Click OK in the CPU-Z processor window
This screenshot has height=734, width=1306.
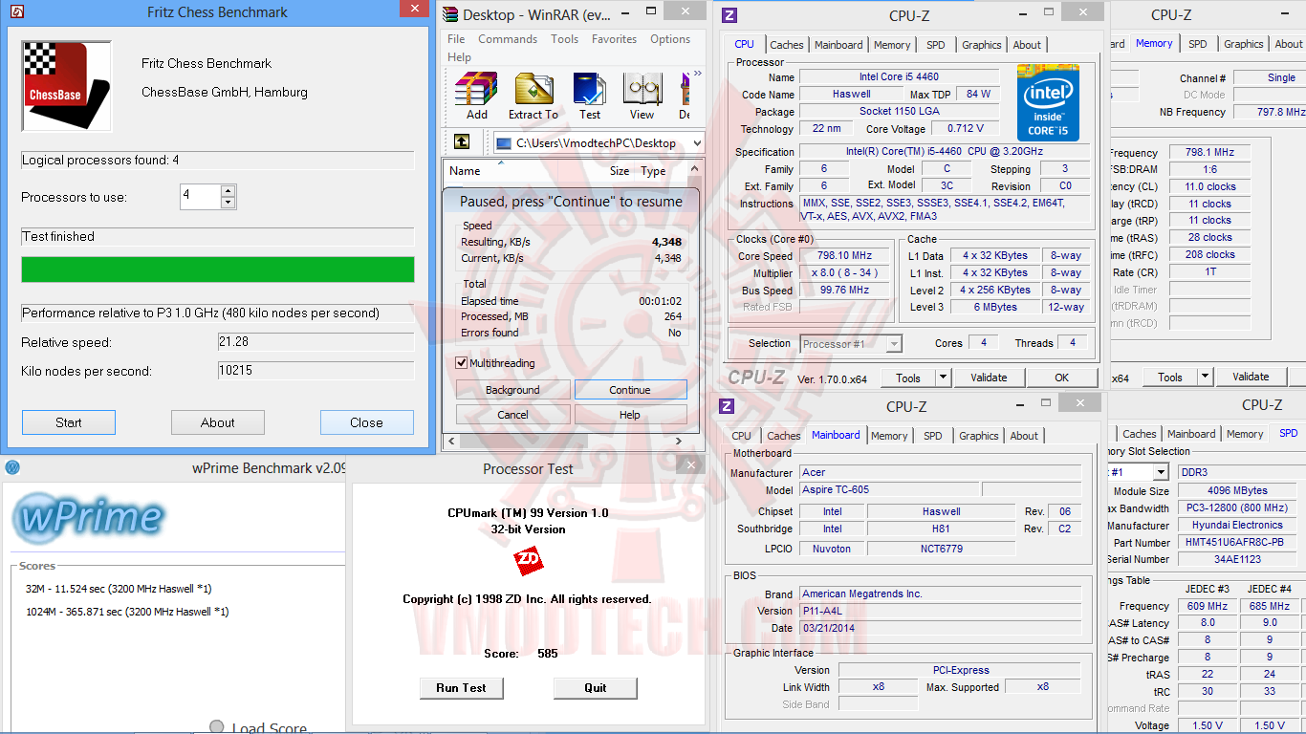click(1061, 378)
